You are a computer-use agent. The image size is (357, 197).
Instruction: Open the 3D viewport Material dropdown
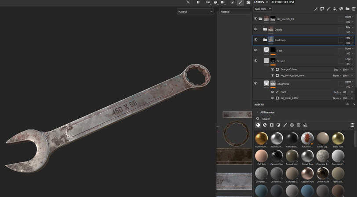(195, 12)
